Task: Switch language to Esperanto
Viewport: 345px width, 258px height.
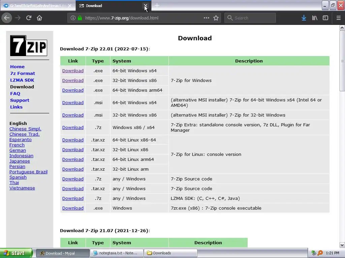Action: tap(21, 140)
